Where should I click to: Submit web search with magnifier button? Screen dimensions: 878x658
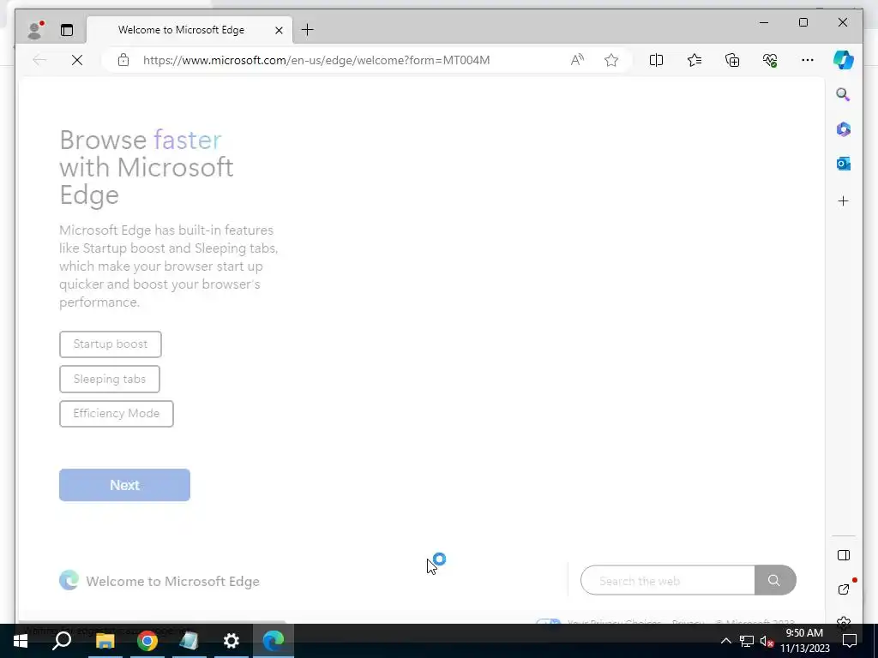click(775, 580)
